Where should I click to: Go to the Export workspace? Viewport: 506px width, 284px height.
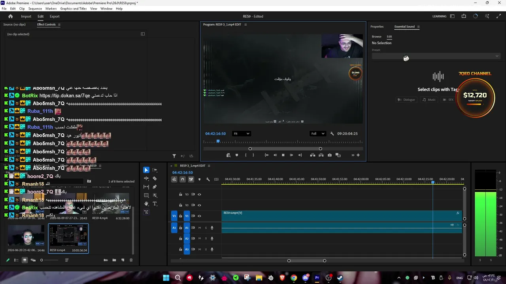click(55, 16)
